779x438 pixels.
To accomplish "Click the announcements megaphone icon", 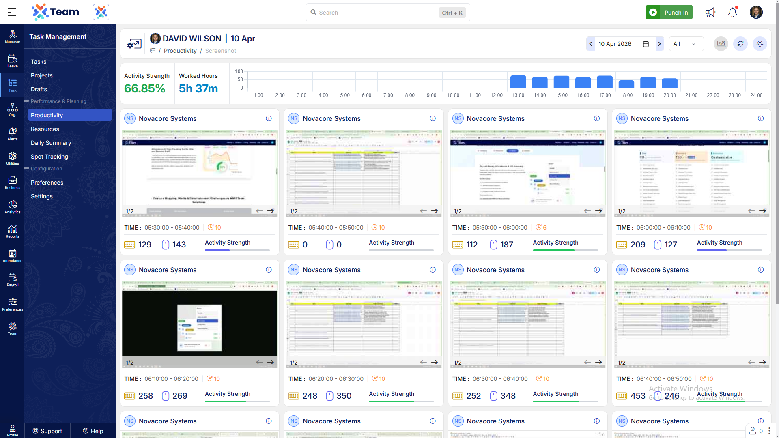I will (x=710, y=12).
